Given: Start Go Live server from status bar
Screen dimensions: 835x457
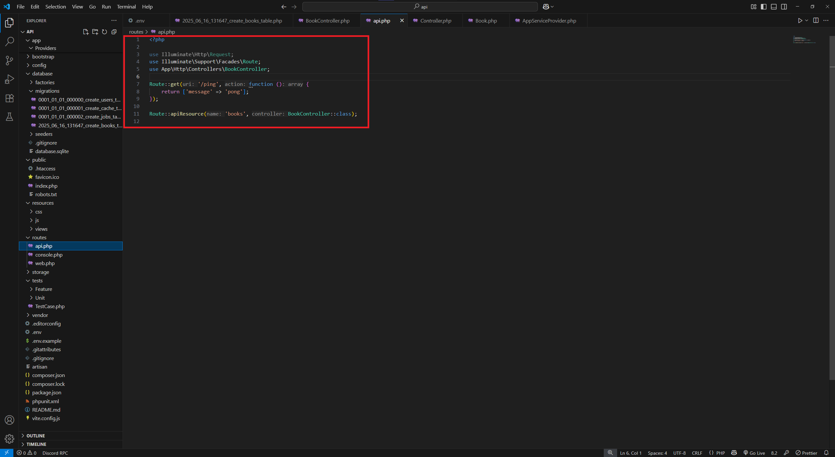Looking at the screenshot, I should pos(754,453).
